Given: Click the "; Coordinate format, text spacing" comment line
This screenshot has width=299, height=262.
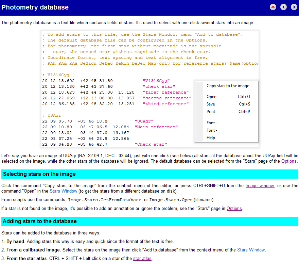Looking at the screenshot, I should (x=125, y=58).
